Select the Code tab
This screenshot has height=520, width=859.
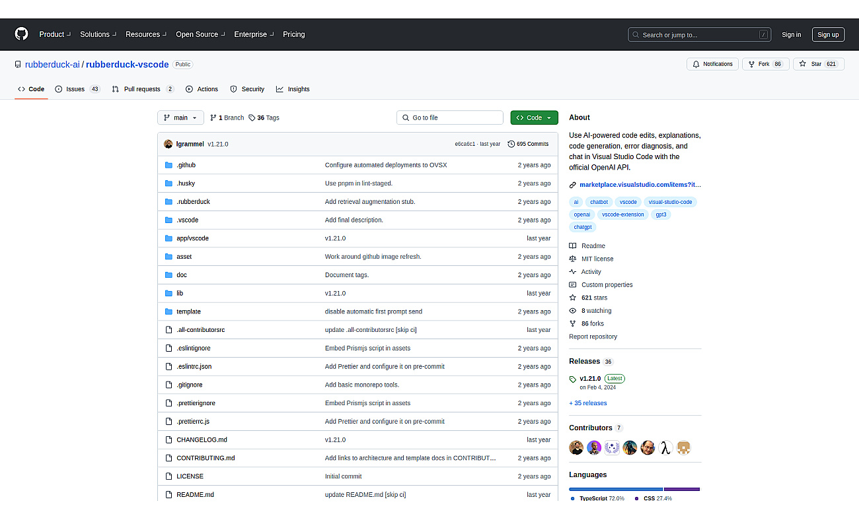pos(31,89)
